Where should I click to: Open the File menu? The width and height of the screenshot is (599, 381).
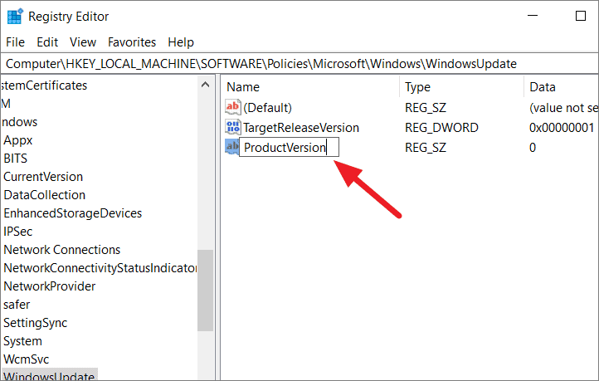(15, 42)
